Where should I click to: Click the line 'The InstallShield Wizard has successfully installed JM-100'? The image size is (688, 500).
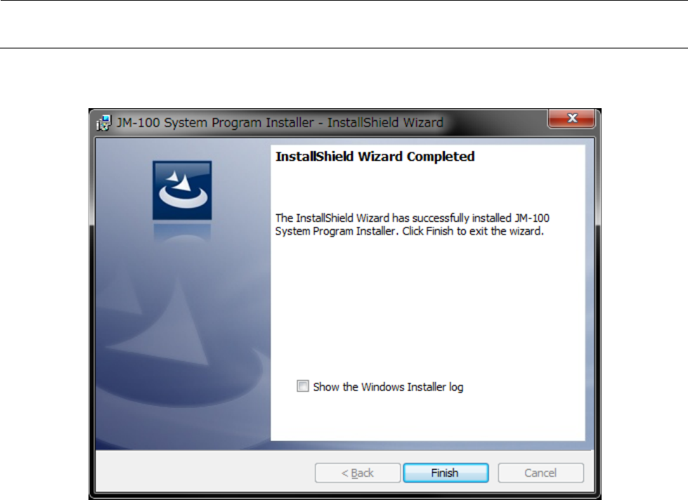pyautogui.click(x=412, y=218)
